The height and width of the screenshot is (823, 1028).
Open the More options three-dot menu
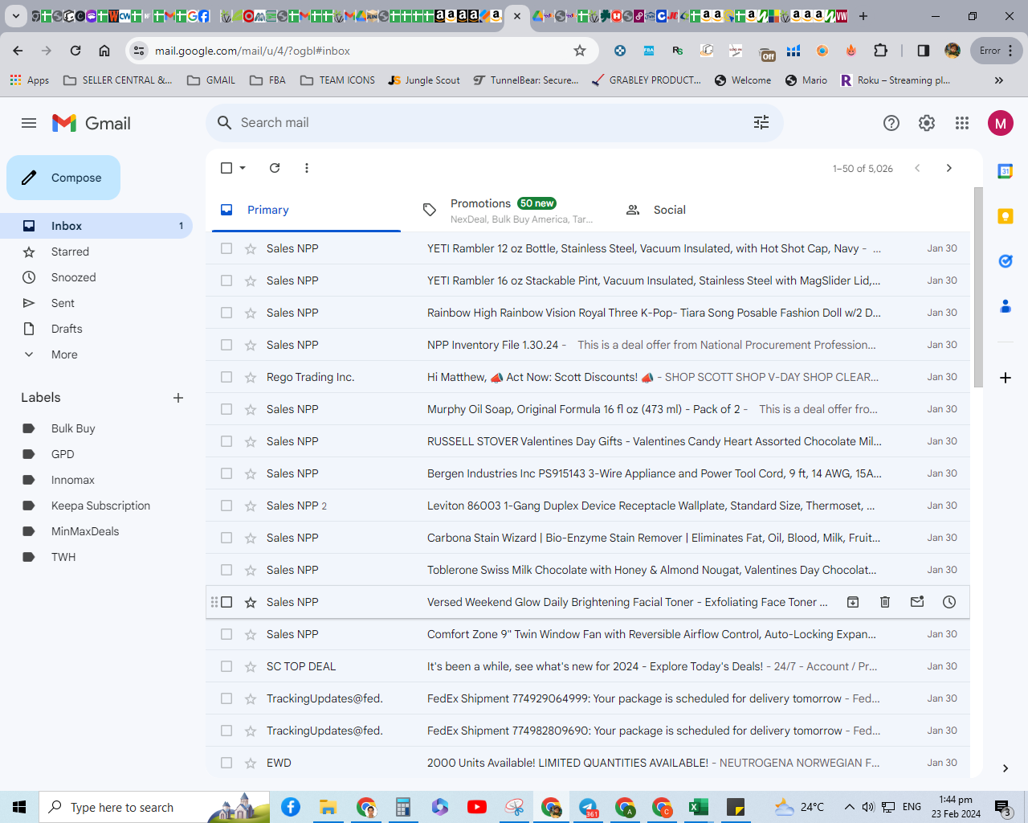[307, 168]
